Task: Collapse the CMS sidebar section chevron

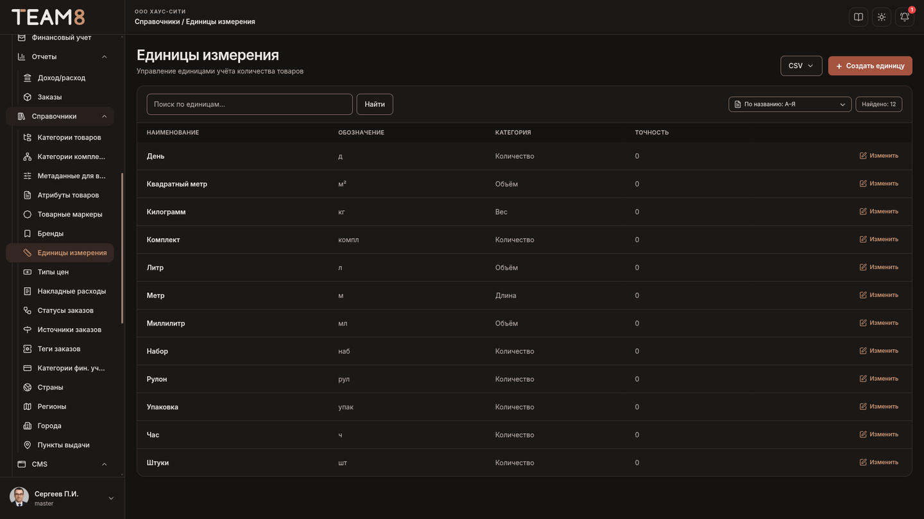Action: click(x=105, y=465)
